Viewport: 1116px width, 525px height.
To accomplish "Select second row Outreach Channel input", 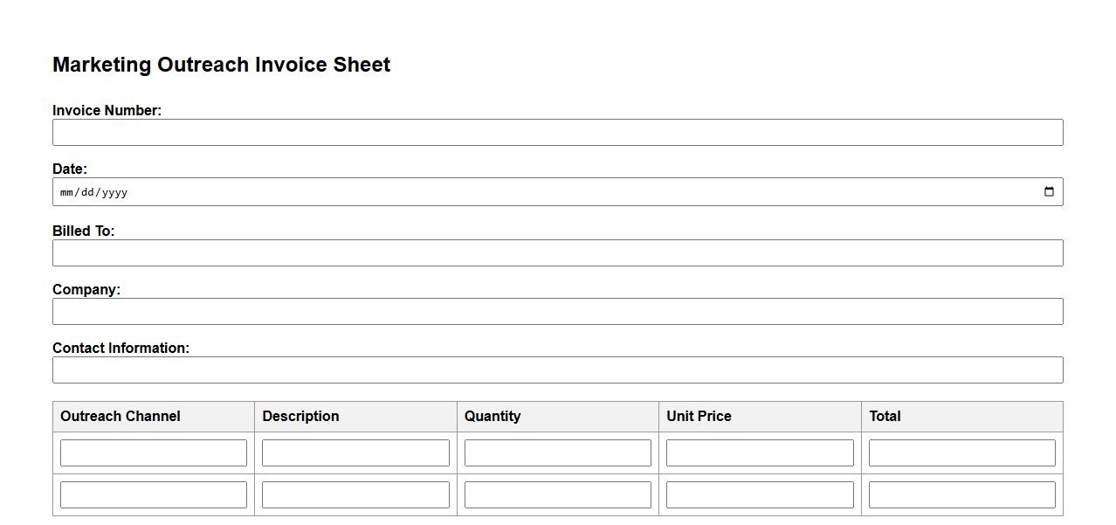I will 154,495.
